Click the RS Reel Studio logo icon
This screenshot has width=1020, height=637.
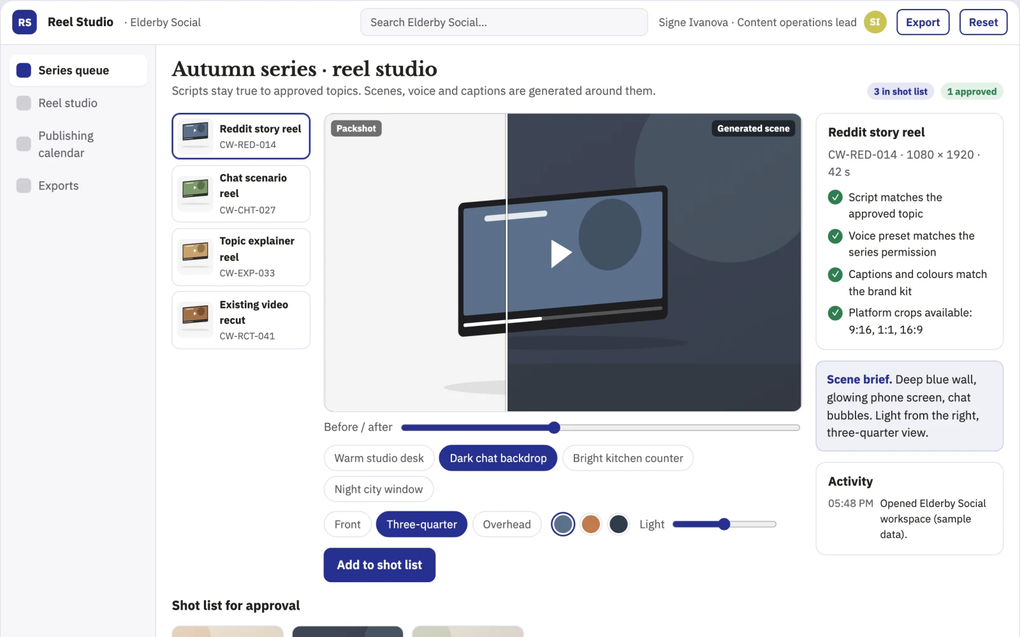pyautogui.click(x=24, y=22)
